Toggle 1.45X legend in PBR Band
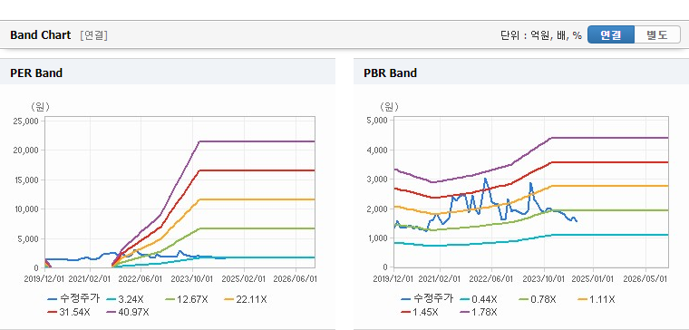The height and width of the screenshot is (330, 689). point(420,312)
